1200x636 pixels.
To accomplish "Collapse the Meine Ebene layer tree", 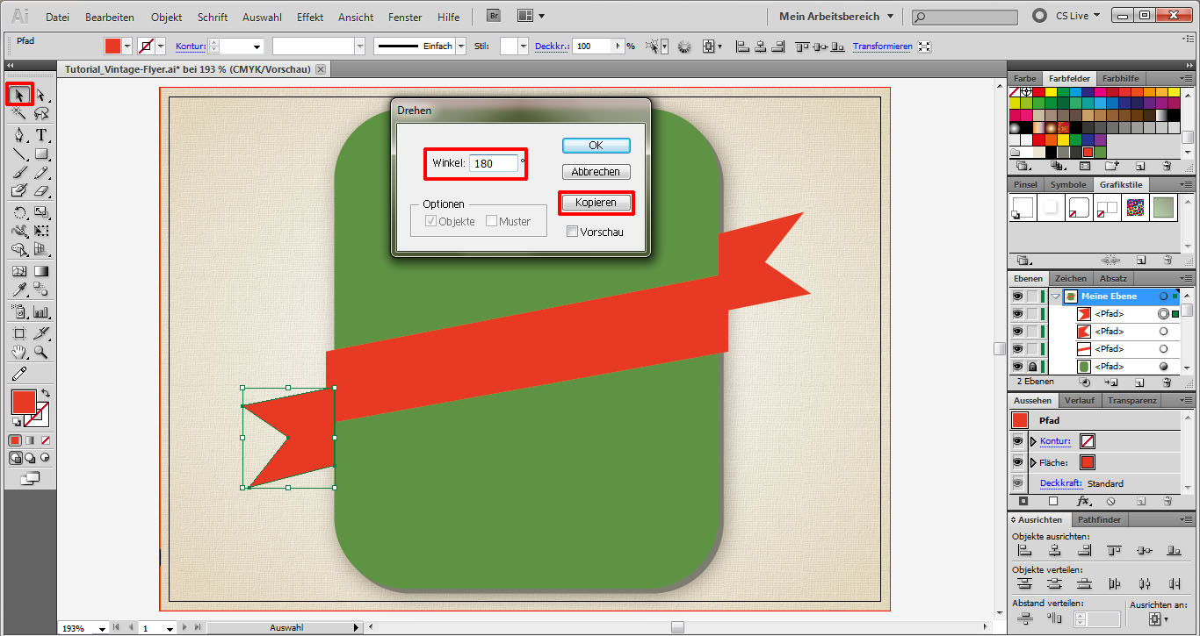I will [1055, 297].
